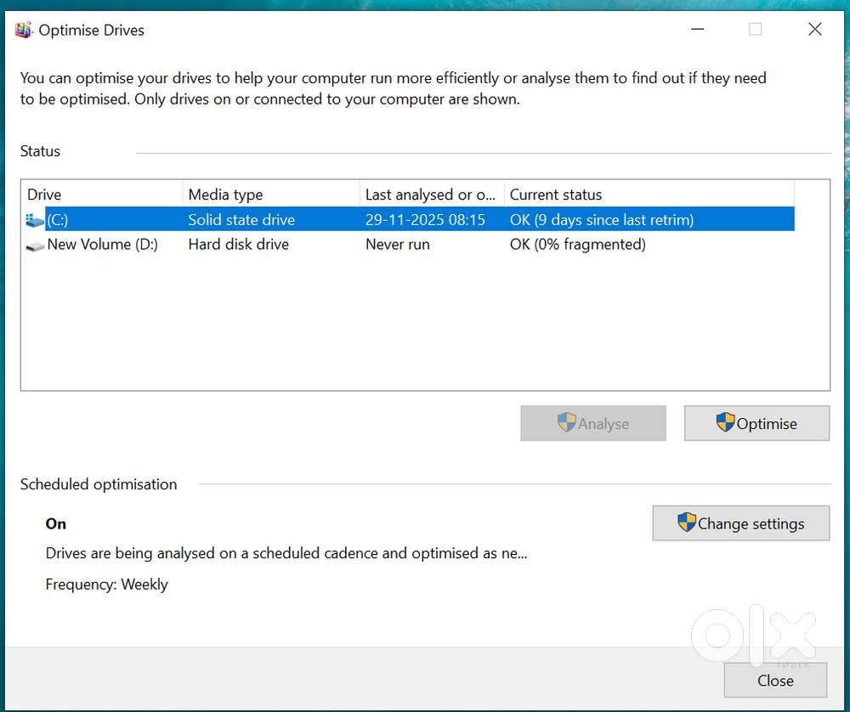Click the Hard disk drive media type cell
The image size is (850, 712).
pos(238,245)
